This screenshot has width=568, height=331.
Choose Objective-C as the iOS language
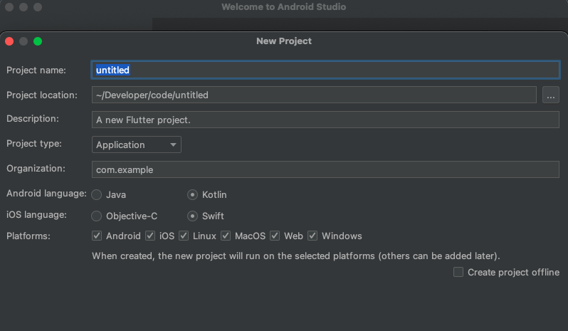coord(97,216)
